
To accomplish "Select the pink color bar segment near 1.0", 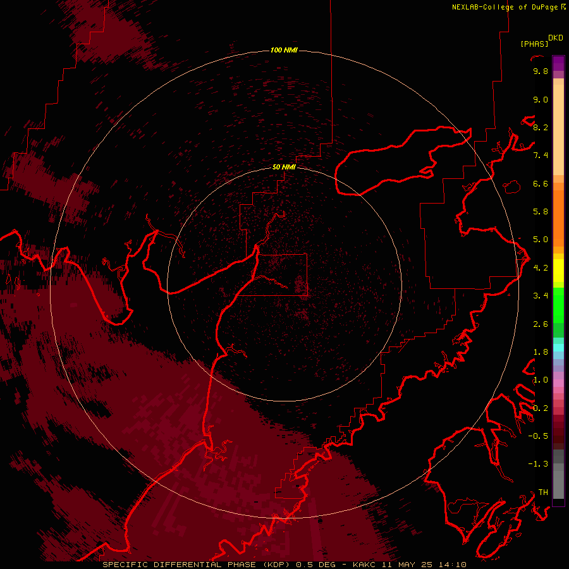I will click(x=558, y=383).
